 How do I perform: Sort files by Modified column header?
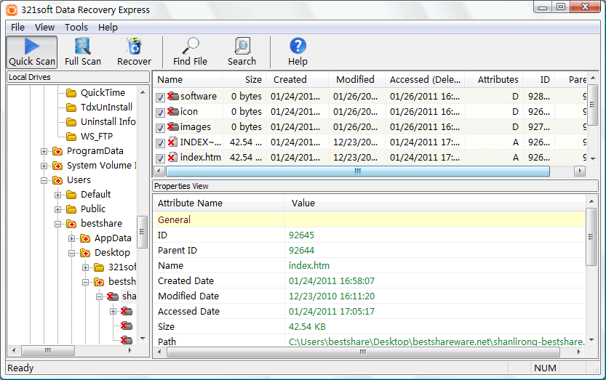[355, 80]
